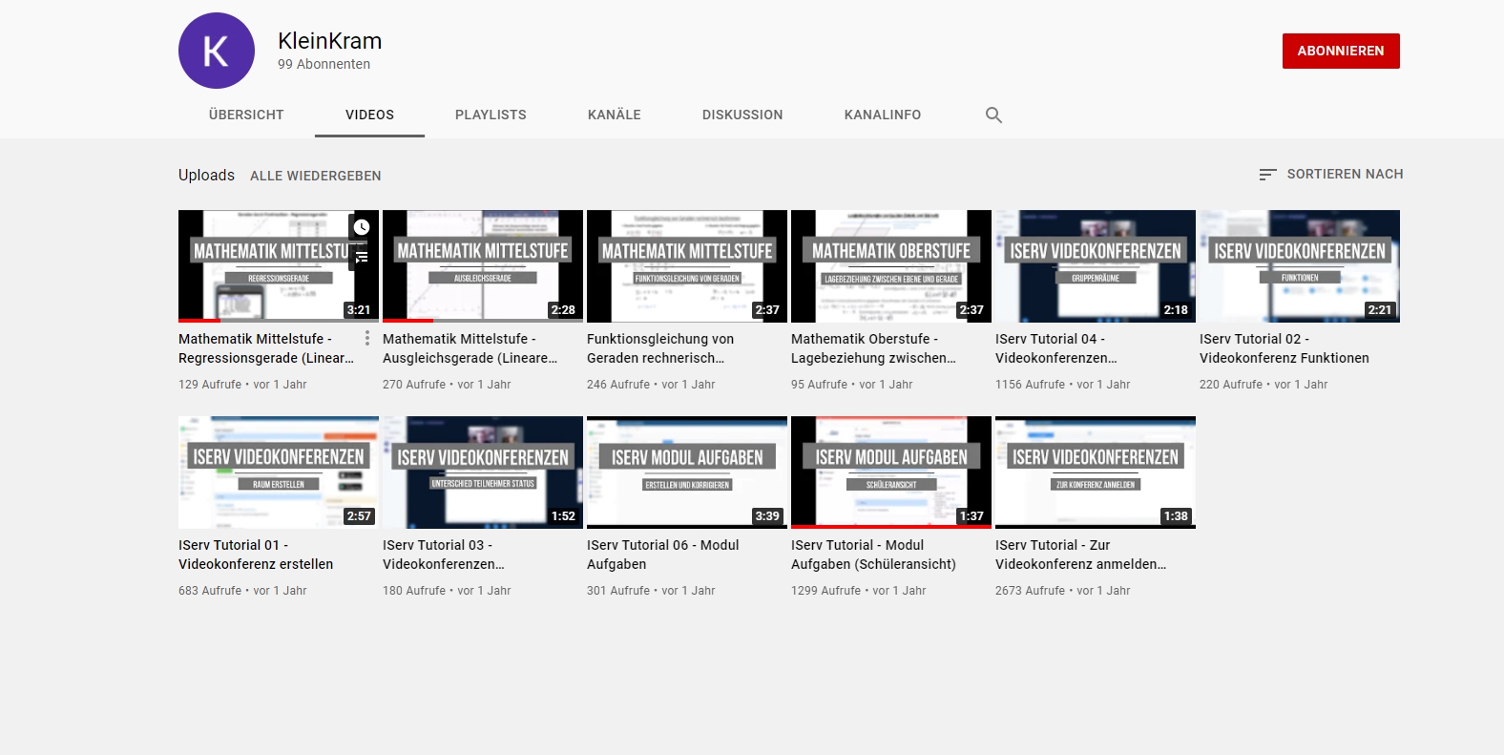Open title 'Mathematik Mittelstufe - Regressionsgerade'
This screenshot has height=755, width=1504.
[x=266, y=348]
